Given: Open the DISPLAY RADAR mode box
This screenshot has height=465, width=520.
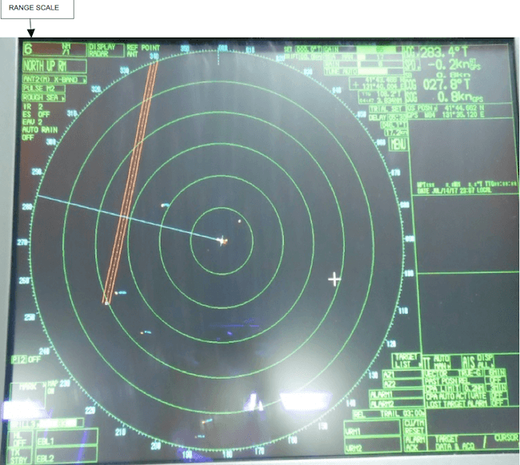Looking at the screenshot, I should [106, 50].
